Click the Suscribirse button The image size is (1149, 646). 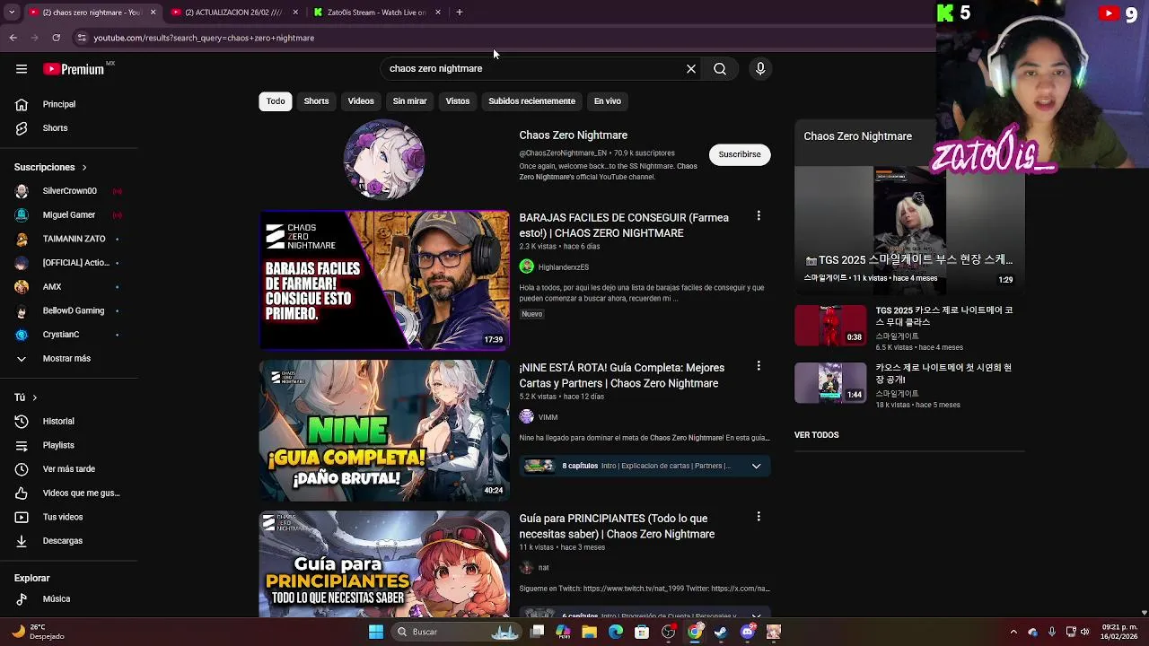740,154
